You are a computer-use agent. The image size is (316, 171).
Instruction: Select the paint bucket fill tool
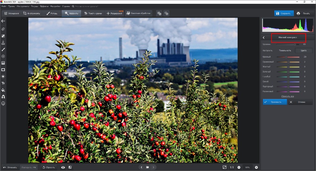click(x=3, y=90)
